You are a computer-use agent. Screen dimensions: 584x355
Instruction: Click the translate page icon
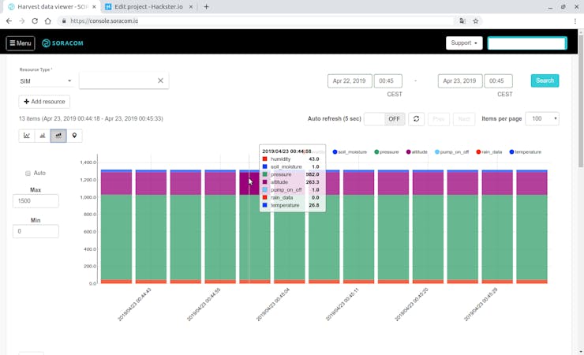pyautogui.click(x=462, y=21)
